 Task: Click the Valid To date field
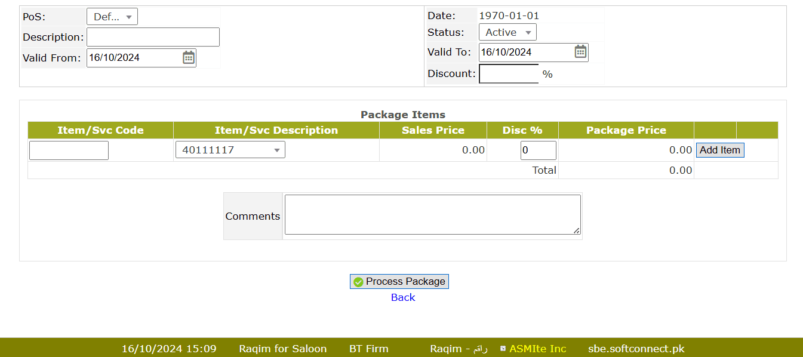(x=525, y=52)
